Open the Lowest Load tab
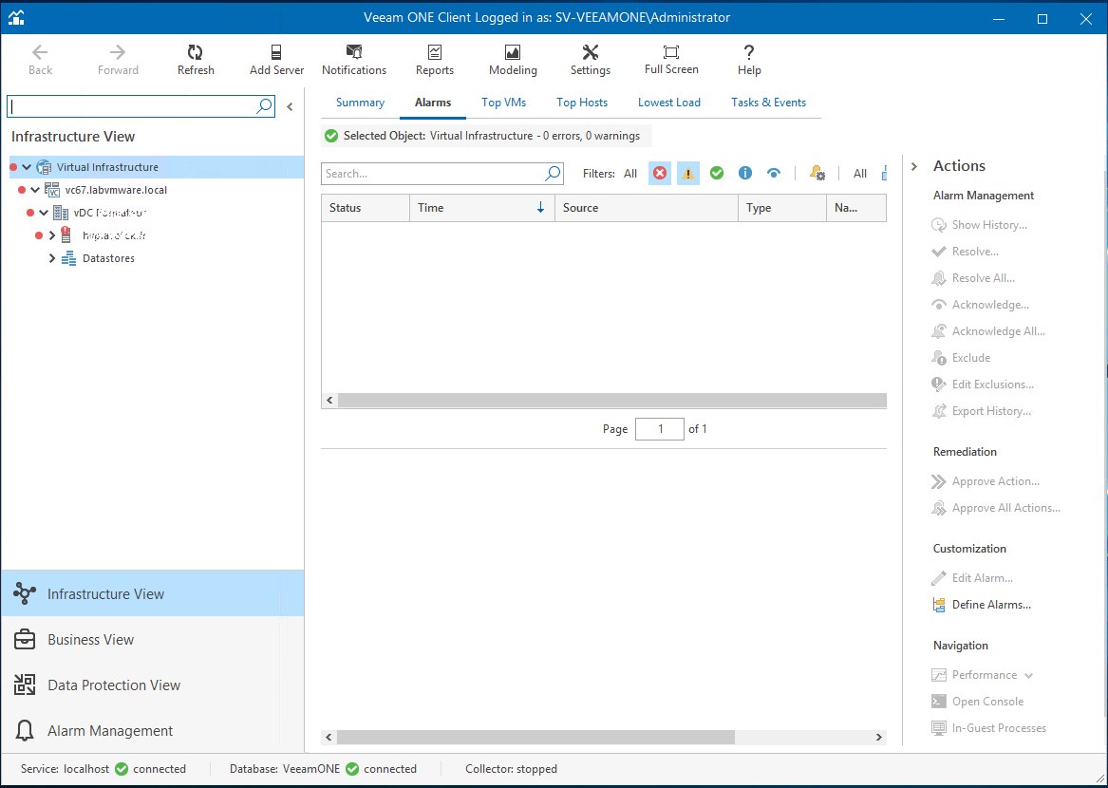Viewport: 1108px width, 788px height. (669, 103)
